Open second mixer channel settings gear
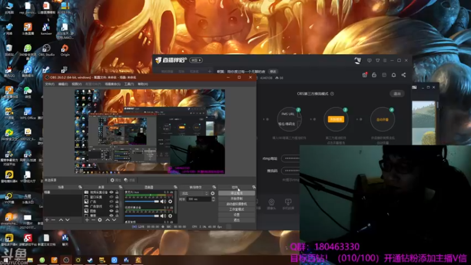The height and width of the screenshot is (265, 471). (170, 216)
